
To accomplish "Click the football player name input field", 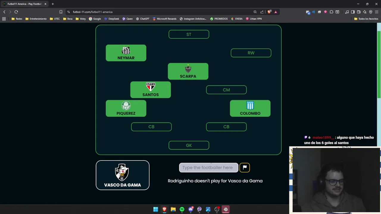I will (x=208, y=168).
